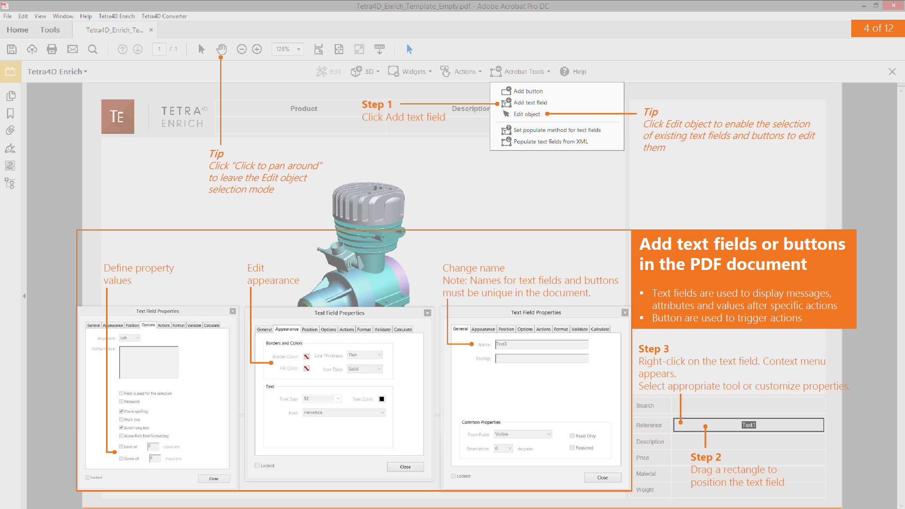Image resolution: width=905 pixels, height=509 pixels.
Task: Enable the Multi-line checkbox
Action: point(121,419)
